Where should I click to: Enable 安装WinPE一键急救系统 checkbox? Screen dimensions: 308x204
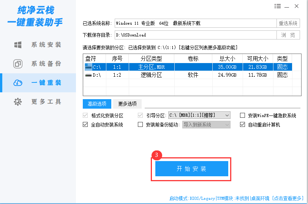[243, 115]
